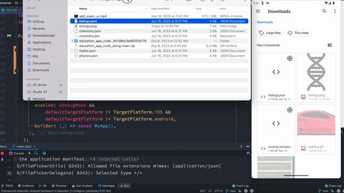Open ahmeddastagir home folder in sidebar
344x193 pixels.
[41, 35]
